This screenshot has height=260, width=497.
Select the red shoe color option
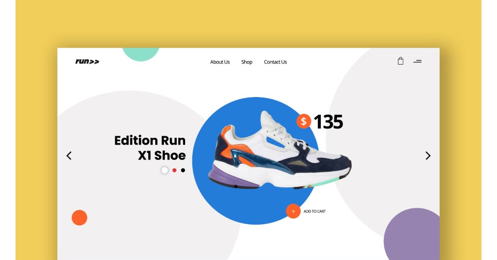pyautogui.click(x=174, y=170)
